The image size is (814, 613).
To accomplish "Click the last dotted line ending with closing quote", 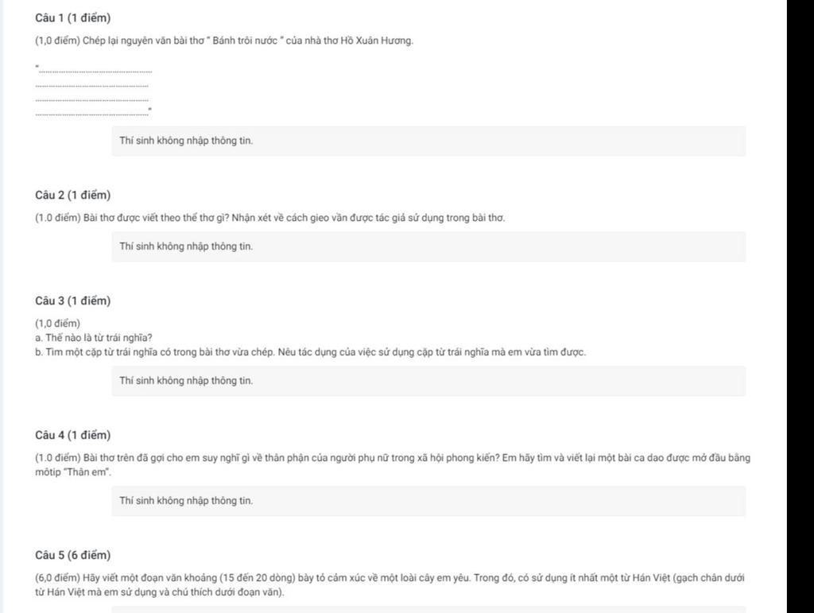I will [x=94, y=112].
